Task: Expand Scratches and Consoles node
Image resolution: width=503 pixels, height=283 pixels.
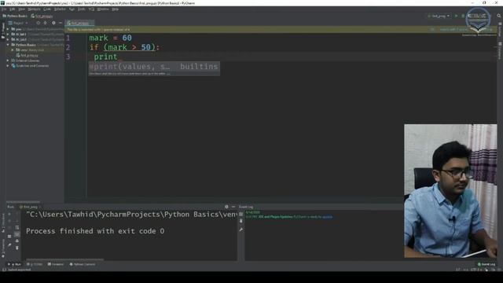Action: click(8, 66)
